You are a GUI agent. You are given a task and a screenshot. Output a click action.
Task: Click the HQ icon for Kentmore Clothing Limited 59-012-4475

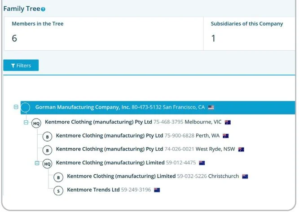(x=47, y=164)
